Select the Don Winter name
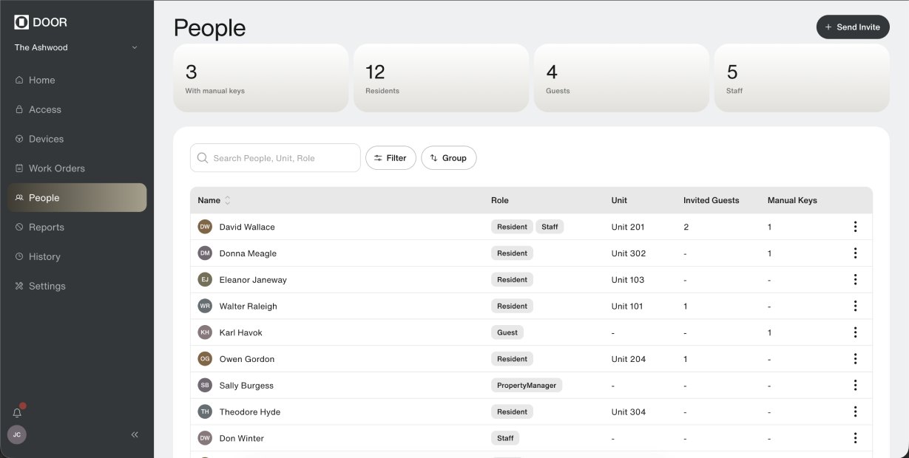The width and height of the screenshot is (909, 458). [x=242, y=438]
